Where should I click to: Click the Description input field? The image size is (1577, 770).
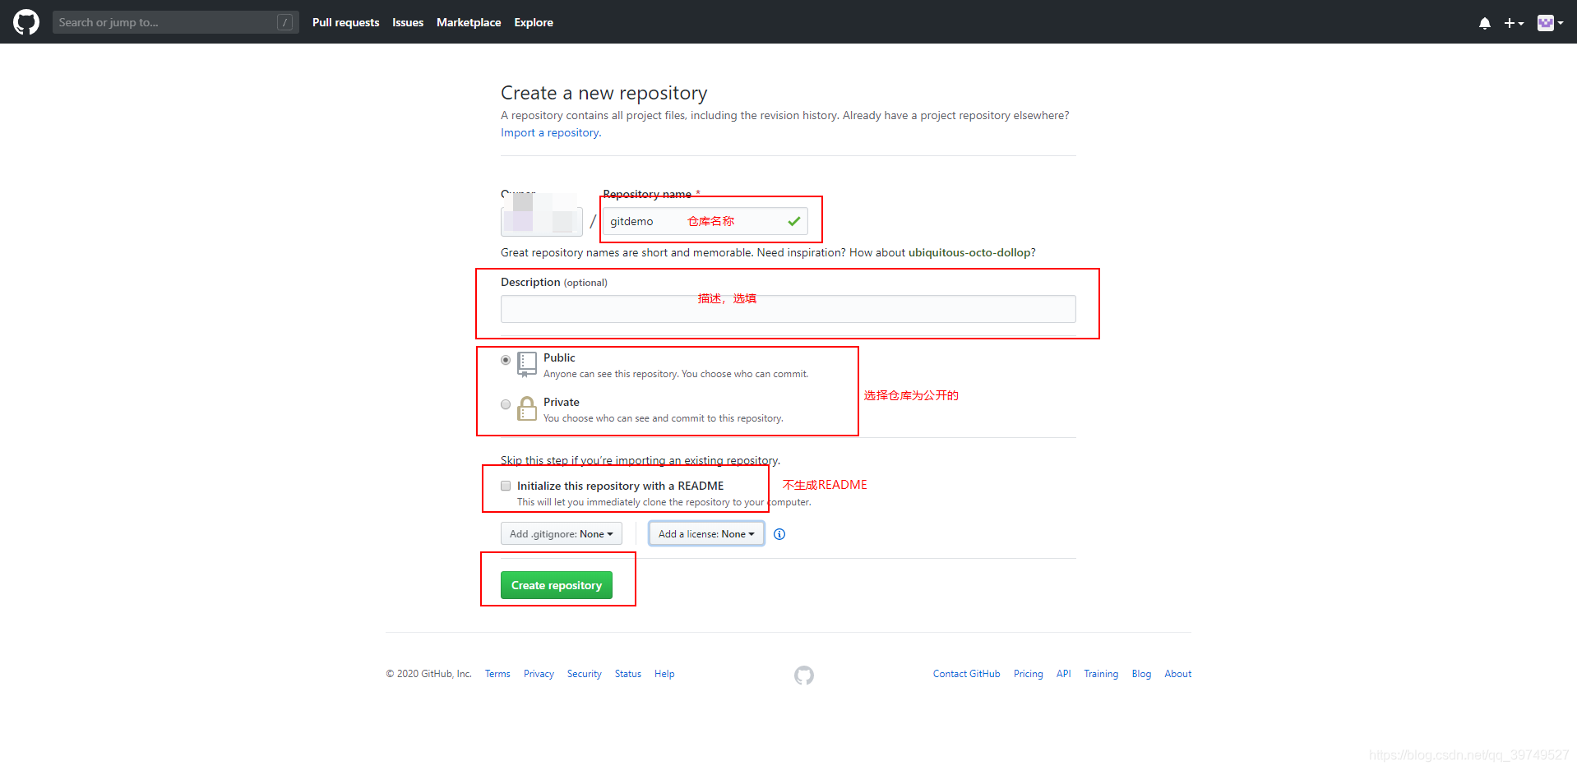(788, 309)
